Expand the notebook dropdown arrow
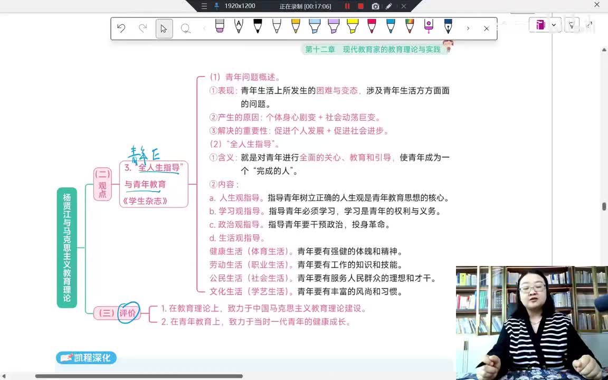Screen dimensions: 608x380 coord(554,25)
